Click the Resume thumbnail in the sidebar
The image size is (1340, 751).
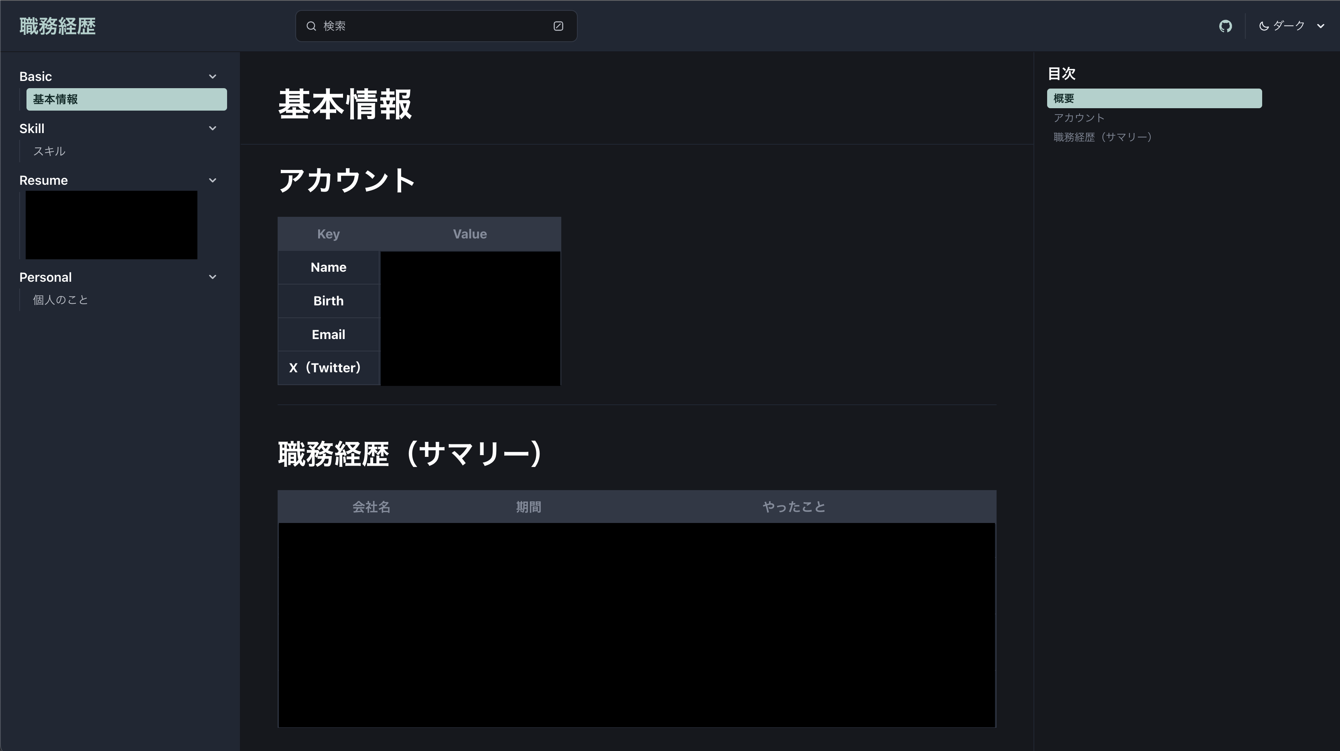(x=111, y=225)
